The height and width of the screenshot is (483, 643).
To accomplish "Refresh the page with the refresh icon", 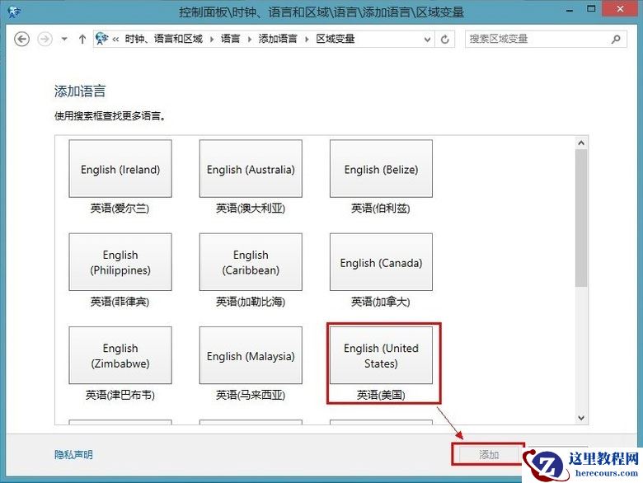I will point(445,40).
